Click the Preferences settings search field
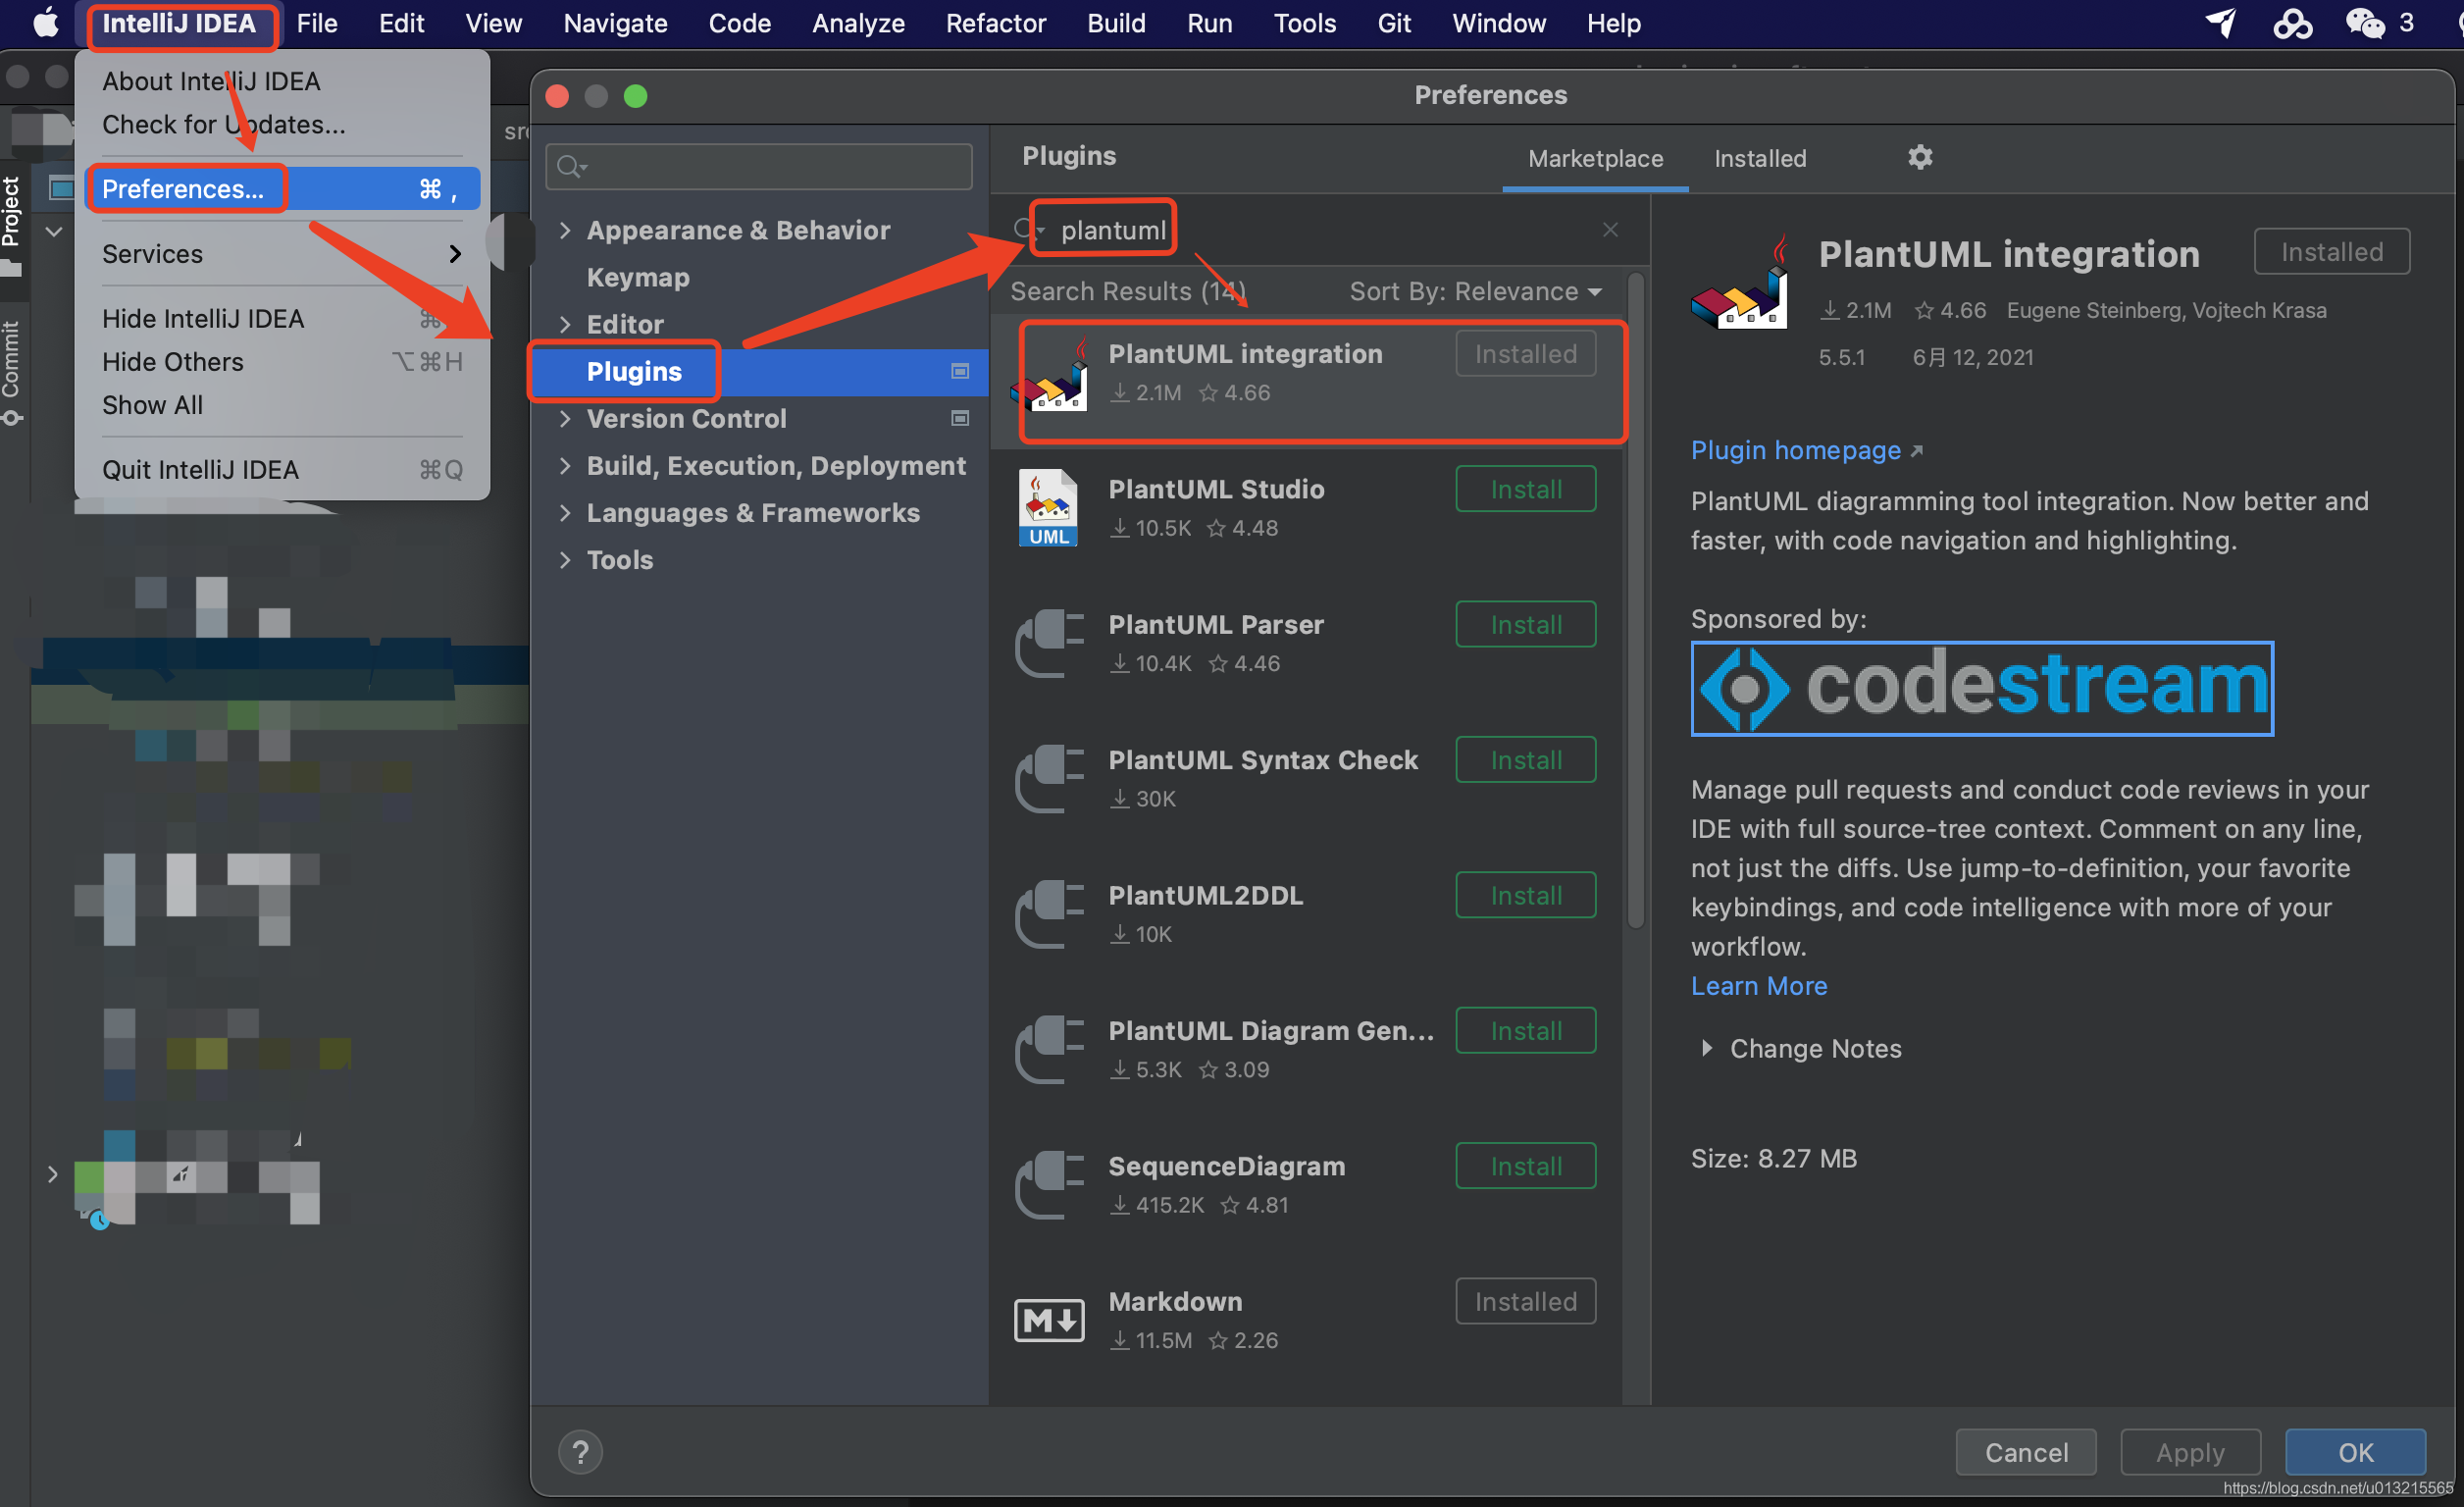Image resolution: width=2464 pixels, height=1507 pixels. (x=770, y=166)
